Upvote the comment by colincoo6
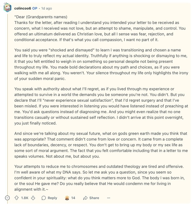 click(x=17, y=198)
